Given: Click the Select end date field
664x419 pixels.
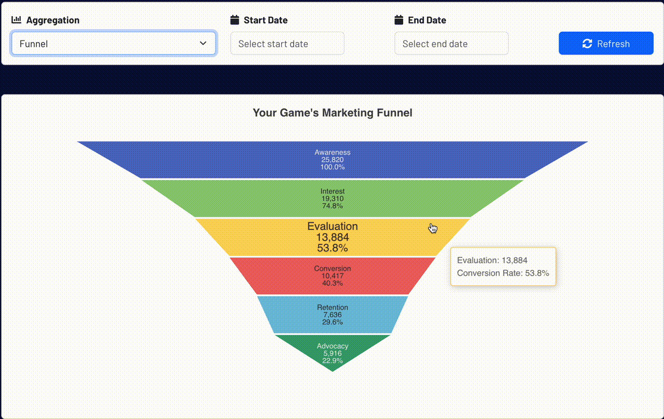Looking at the screenshot, I should click(x=451, y=43).
